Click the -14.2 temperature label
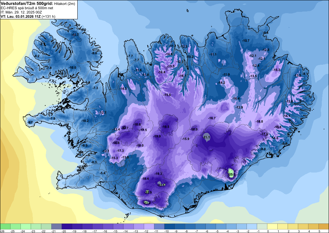 [221, 83]
